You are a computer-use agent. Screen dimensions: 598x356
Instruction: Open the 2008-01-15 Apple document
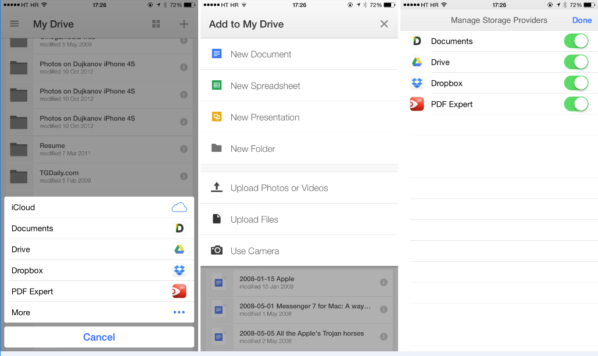299,282
